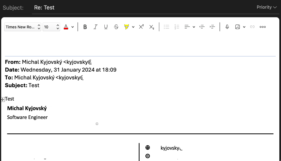Image resolution: width=281 pixels, height=161 pixels.
Task: Show more formatting options
Action: pos(263,27)
